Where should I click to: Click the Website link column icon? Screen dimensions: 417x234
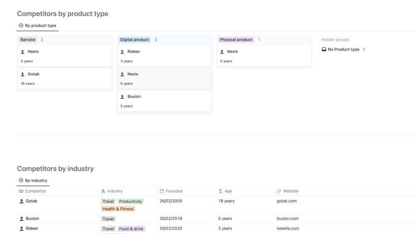coord(279,191)
